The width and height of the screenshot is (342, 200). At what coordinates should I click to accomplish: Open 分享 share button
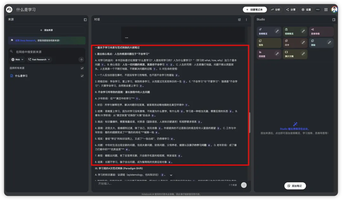click(291, 9)
